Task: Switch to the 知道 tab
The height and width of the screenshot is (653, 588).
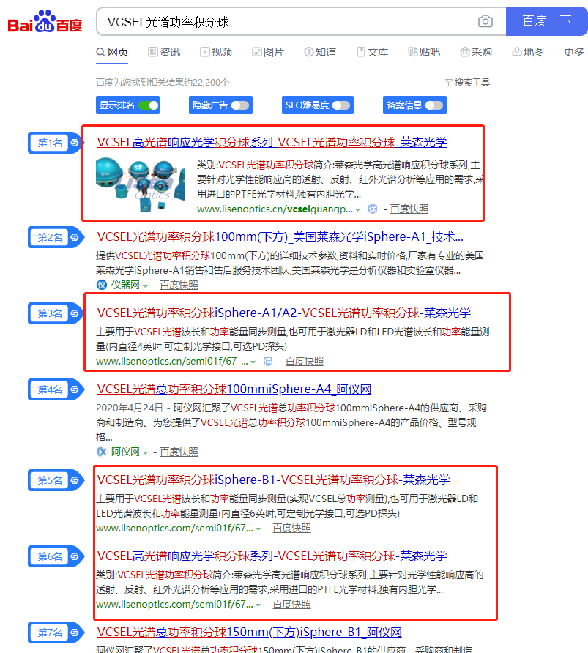Action: click(x=320, y=52)
